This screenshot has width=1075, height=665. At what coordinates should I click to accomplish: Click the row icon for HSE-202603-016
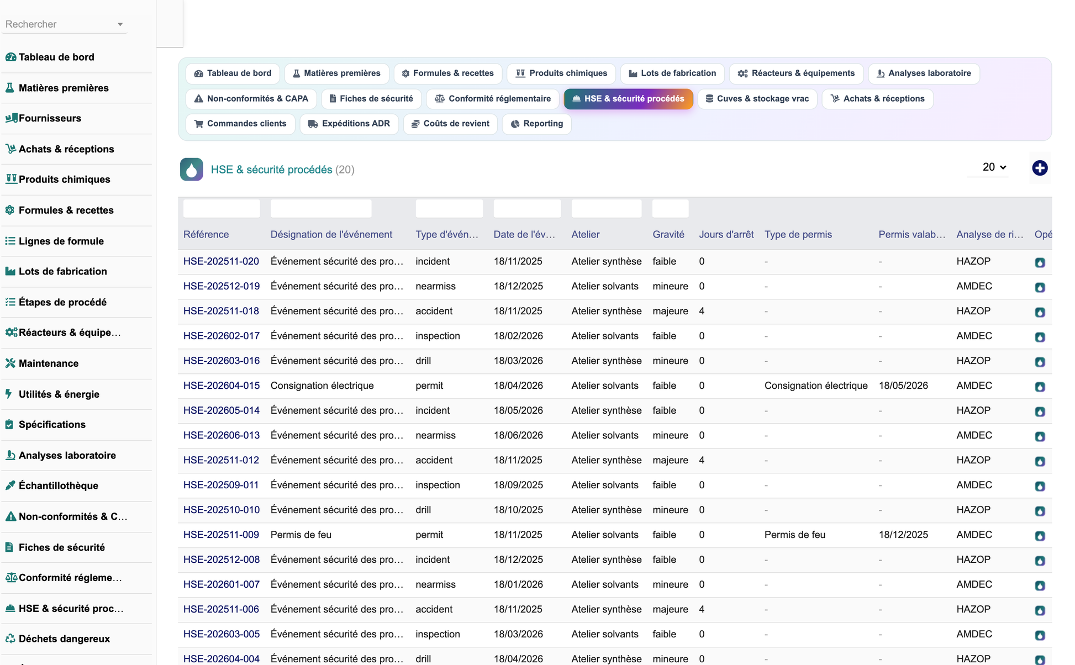click(x=1040, y=362)
